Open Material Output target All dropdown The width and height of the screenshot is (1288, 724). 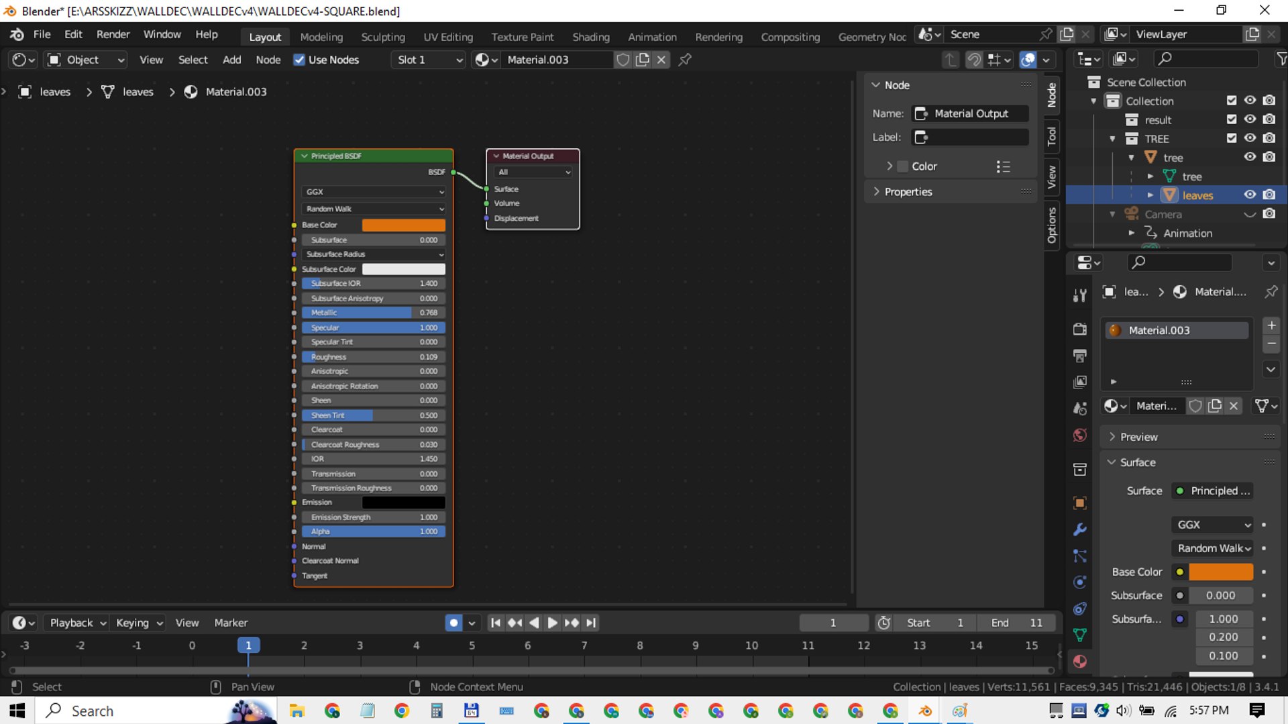point(534,172)
